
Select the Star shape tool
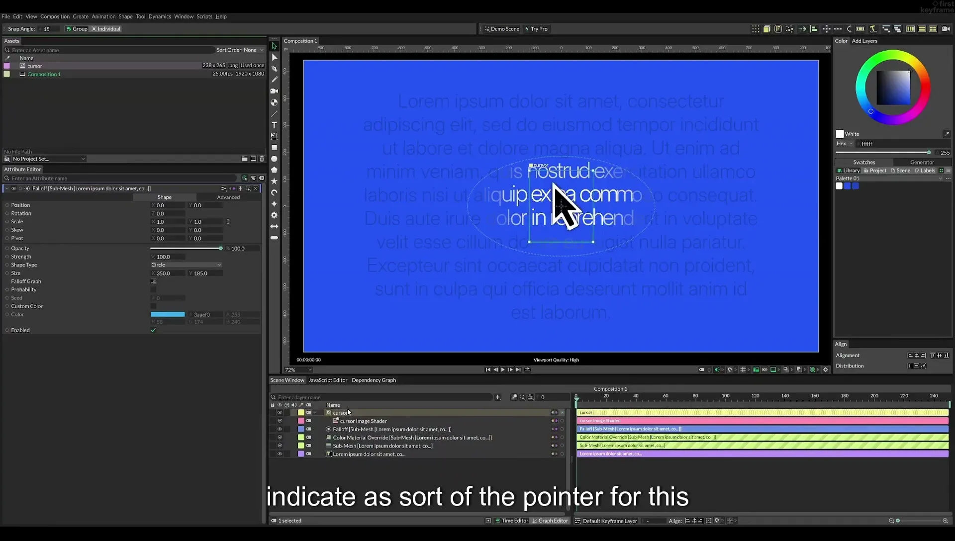(x=274, y=181)
